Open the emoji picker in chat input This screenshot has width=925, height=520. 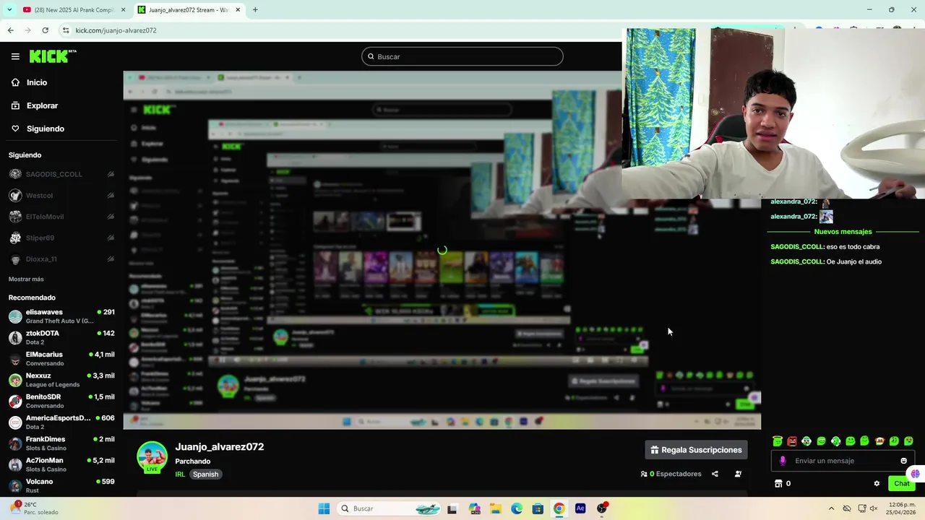pyautogui.click(x=903, y=461)
